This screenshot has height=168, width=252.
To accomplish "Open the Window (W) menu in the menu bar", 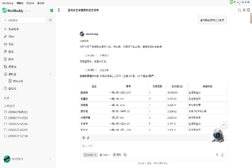I will pos(30,3).
